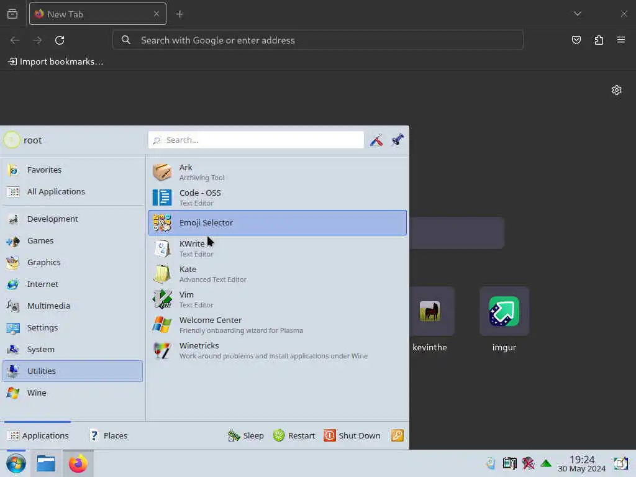Click the Shut Down button
The width and height of the screenshot is (636, 477).
pyautogui.click(x=352, y=435)
